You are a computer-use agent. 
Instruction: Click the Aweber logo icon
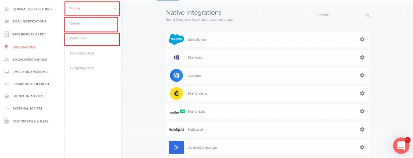tap(176, 75)
